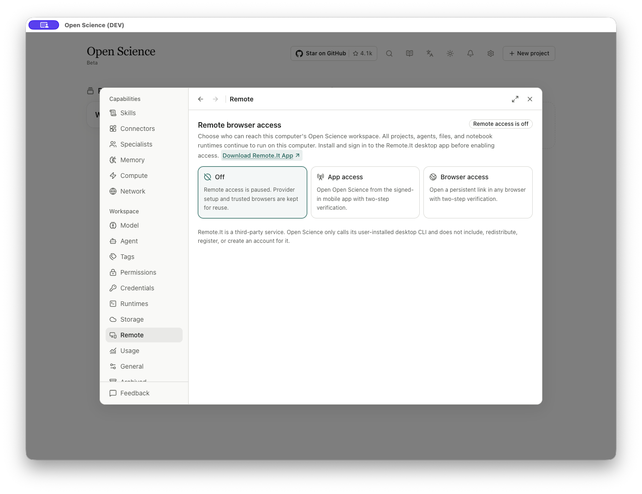The width and height of the screenshot is (642, 494).
Task: Click the New project button
Action: click(529, 53)
